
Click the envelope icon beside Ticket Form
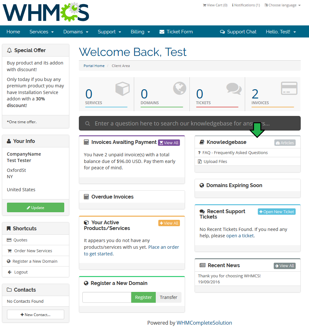(162, 32)
